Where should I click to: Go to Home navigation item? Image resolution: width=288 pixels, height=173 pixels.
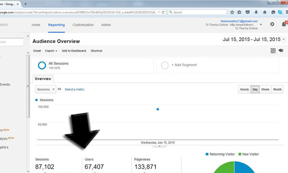(x=36, y=25)
